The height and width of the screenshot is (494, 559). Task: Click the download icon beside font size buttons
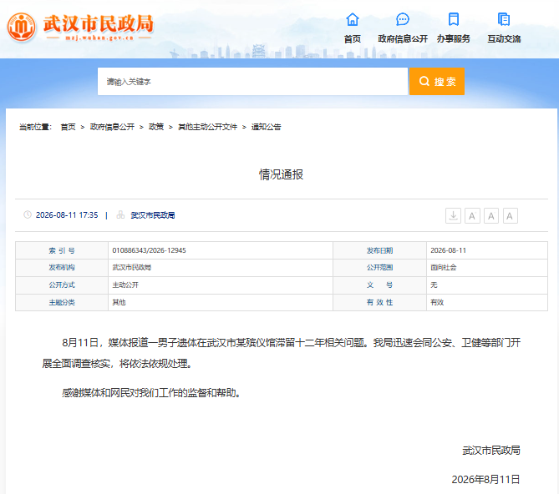click(x=453, y=215)
